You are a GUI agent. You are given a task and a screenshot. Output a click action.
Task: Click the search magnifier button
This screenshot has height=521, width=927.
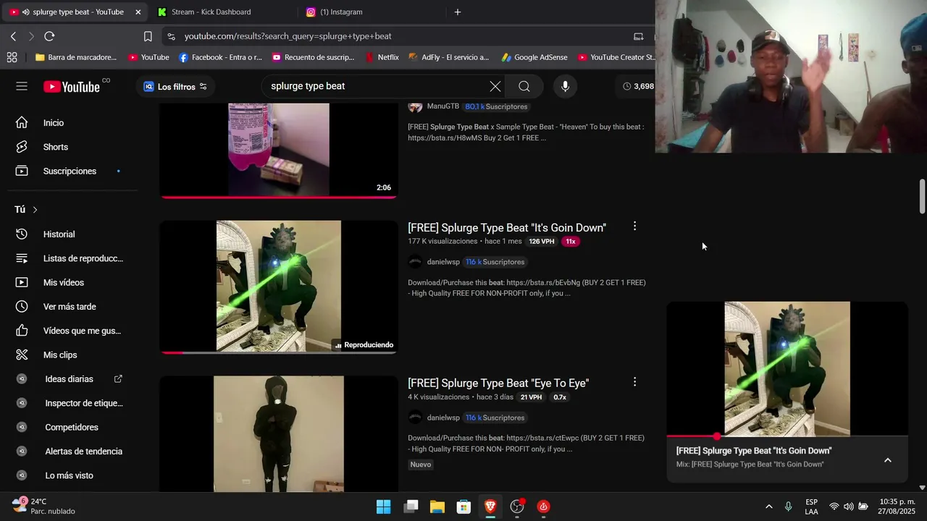524,86
